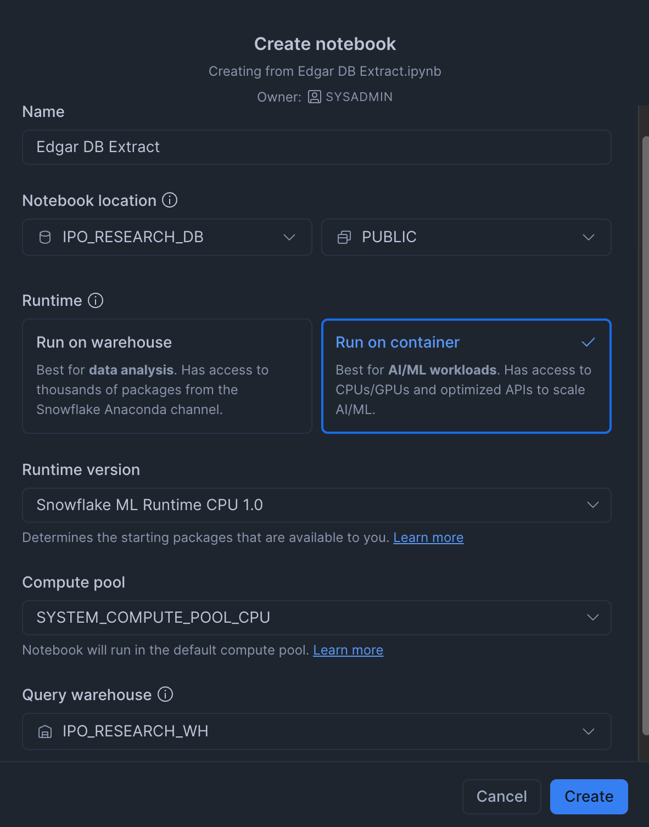
Task: Open the IPO_RESEARCH_DB database dropdown
Action: pyautogui.click(x=167, y=237)
